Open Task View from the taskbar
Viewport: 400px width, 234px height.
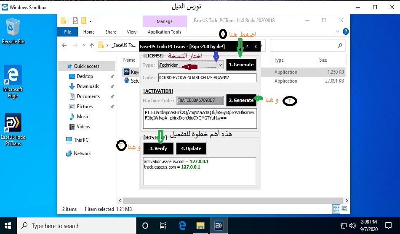pyautogui.click(x=163, y=226)
